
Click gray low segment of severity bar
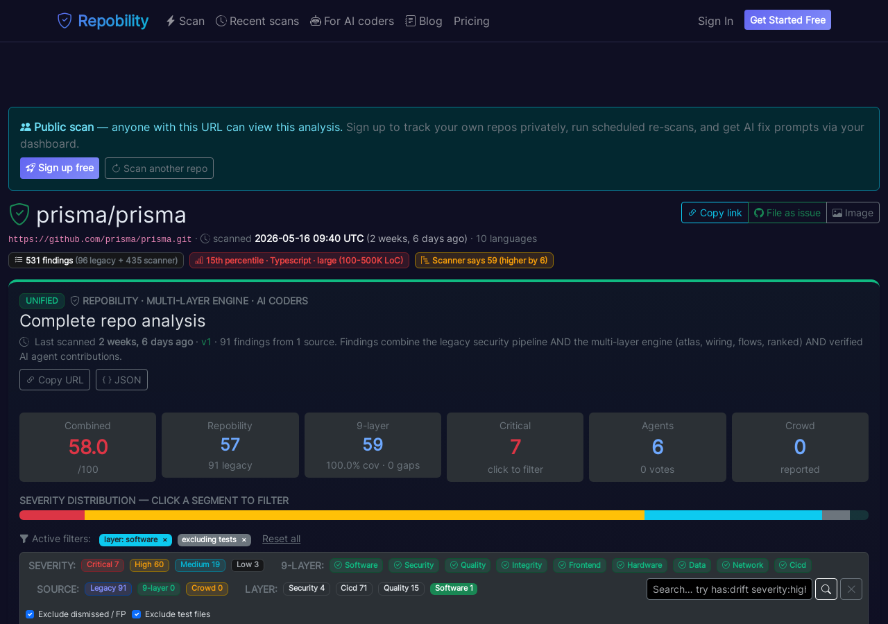(836, 515)
